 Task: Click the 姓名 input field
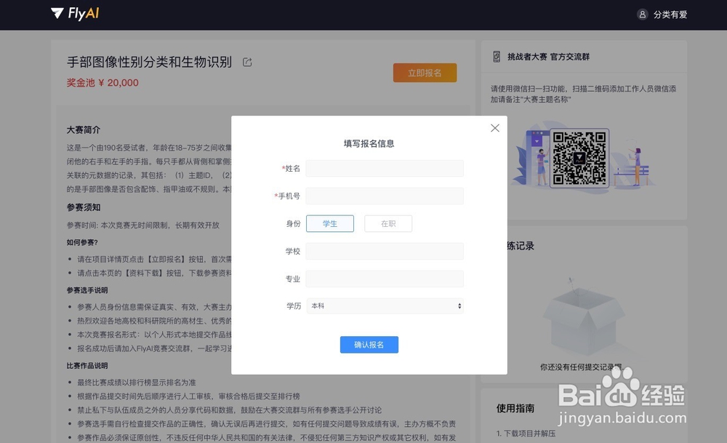pos(385,168)
